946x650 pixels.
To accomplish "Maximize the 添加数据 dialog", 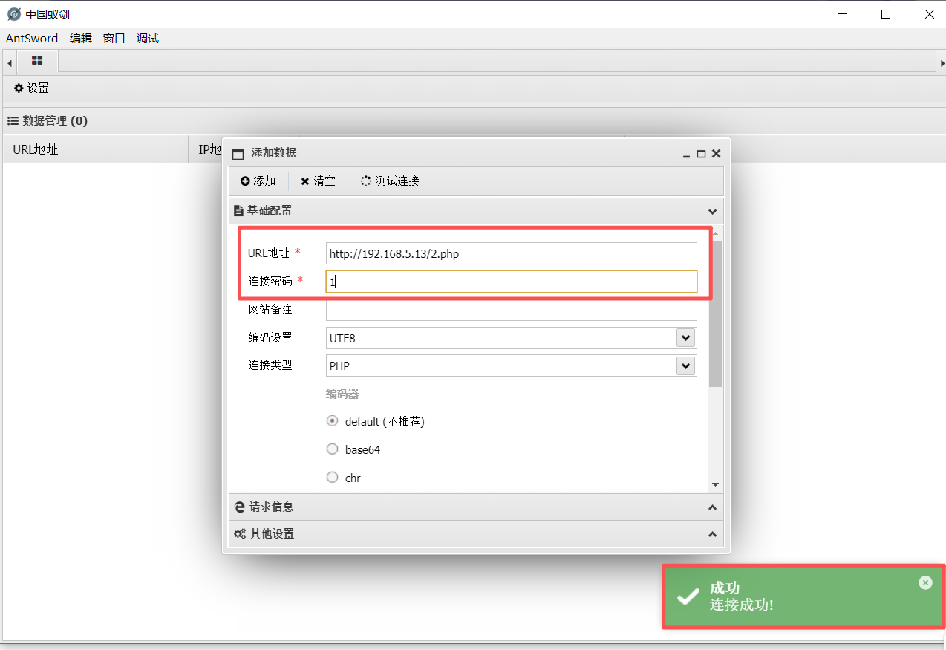I will [x=701, y=154].
